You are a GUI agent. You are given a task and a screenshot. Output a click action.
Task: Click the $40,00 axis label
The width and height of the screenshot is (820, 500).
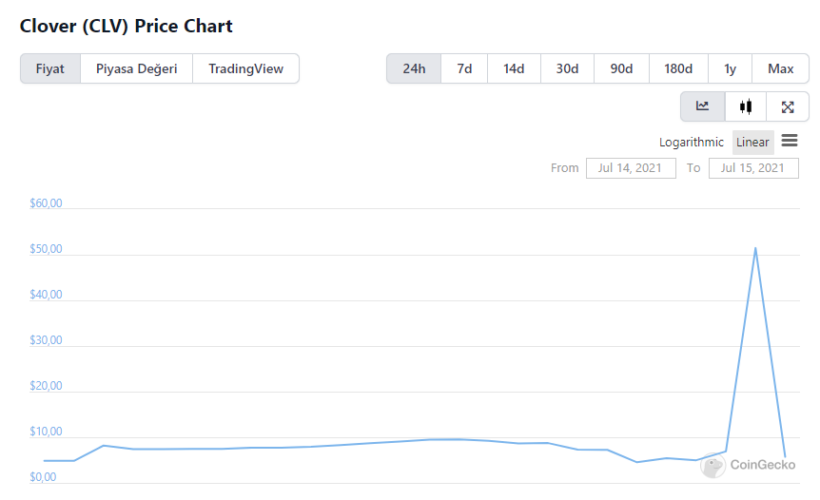[46, 294]
